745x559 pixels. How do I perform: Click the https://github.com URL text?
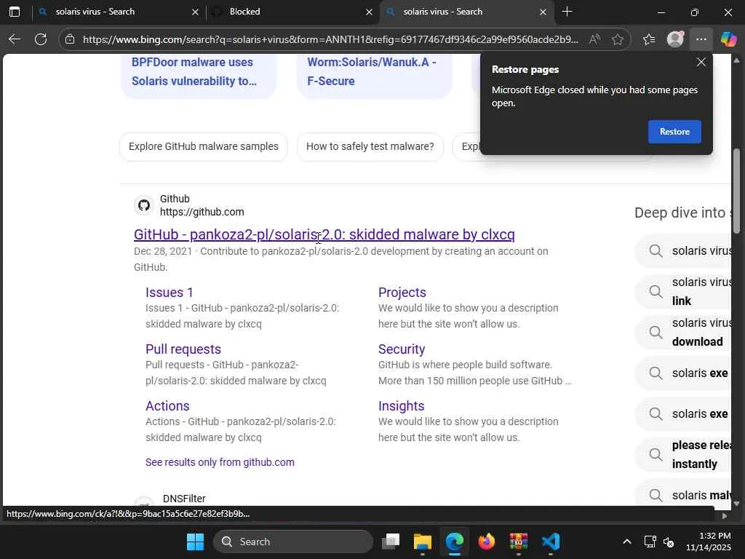pos(202,212)
